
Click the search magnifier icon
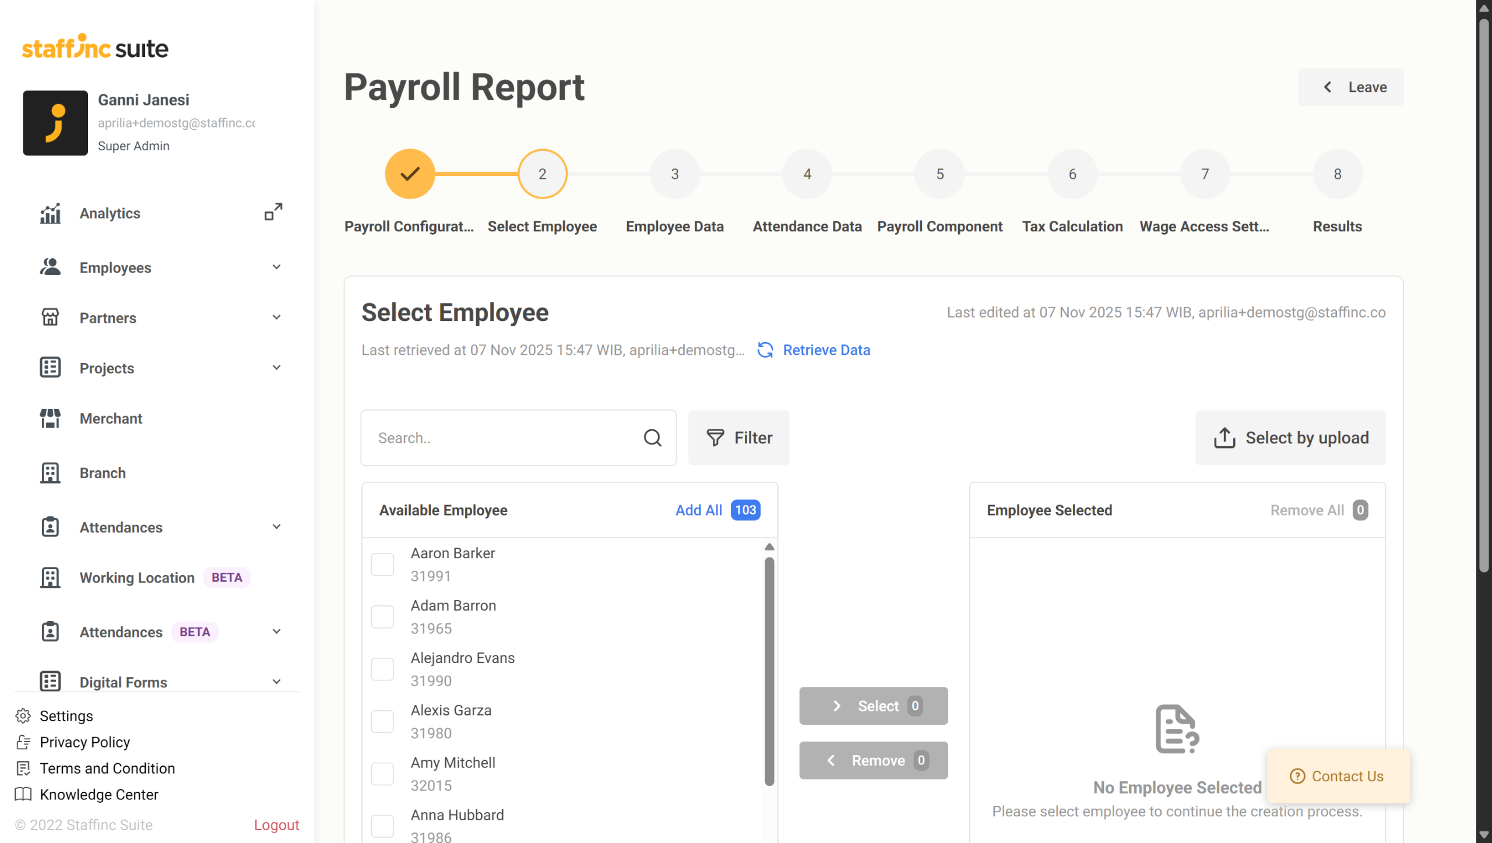[x=652, y=438]
